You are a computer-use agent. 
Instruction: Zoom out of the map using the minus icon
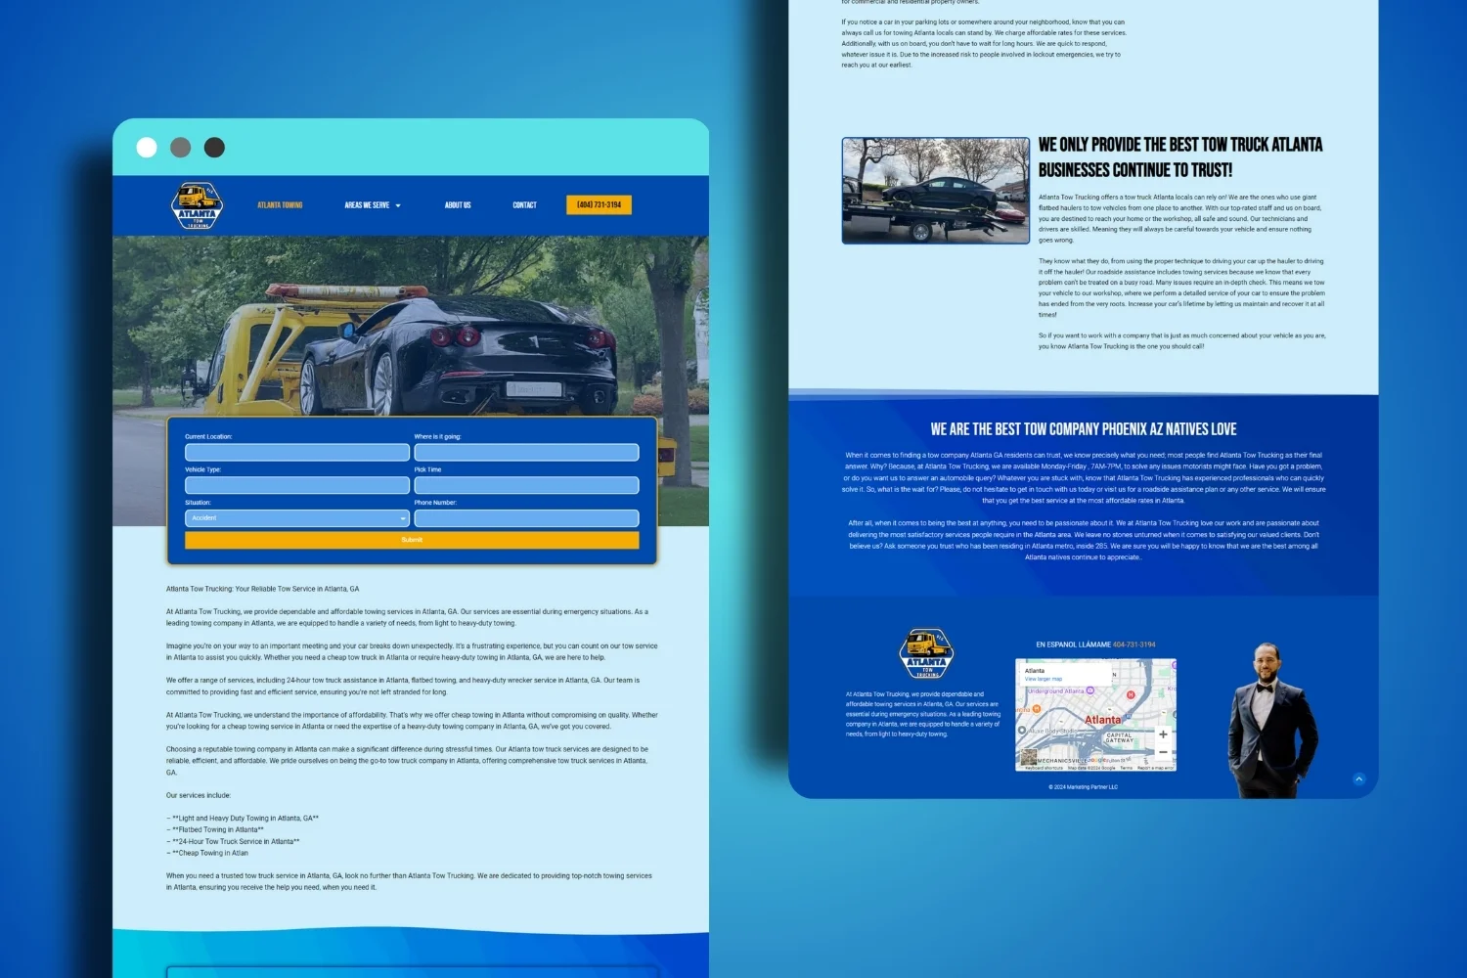click(x=1164, y=751)
